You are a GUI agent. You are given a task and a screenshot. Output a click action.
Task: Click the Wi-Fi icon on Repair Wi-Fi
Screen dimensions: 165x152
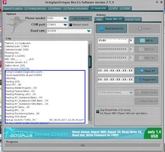[140, 80]
